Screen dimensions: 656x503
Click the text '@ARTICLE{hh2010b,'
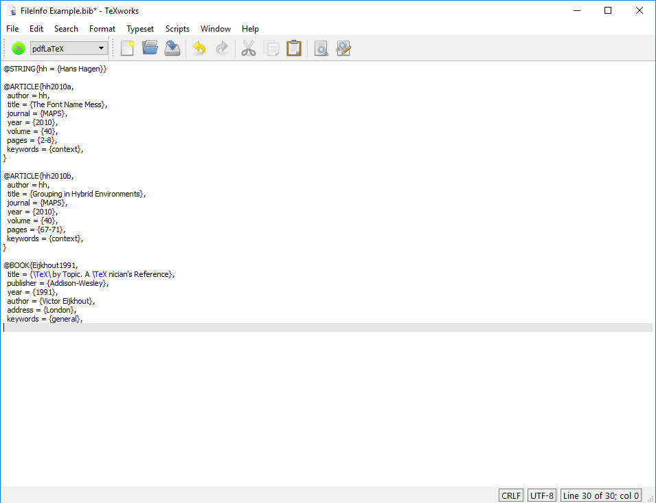38,176
